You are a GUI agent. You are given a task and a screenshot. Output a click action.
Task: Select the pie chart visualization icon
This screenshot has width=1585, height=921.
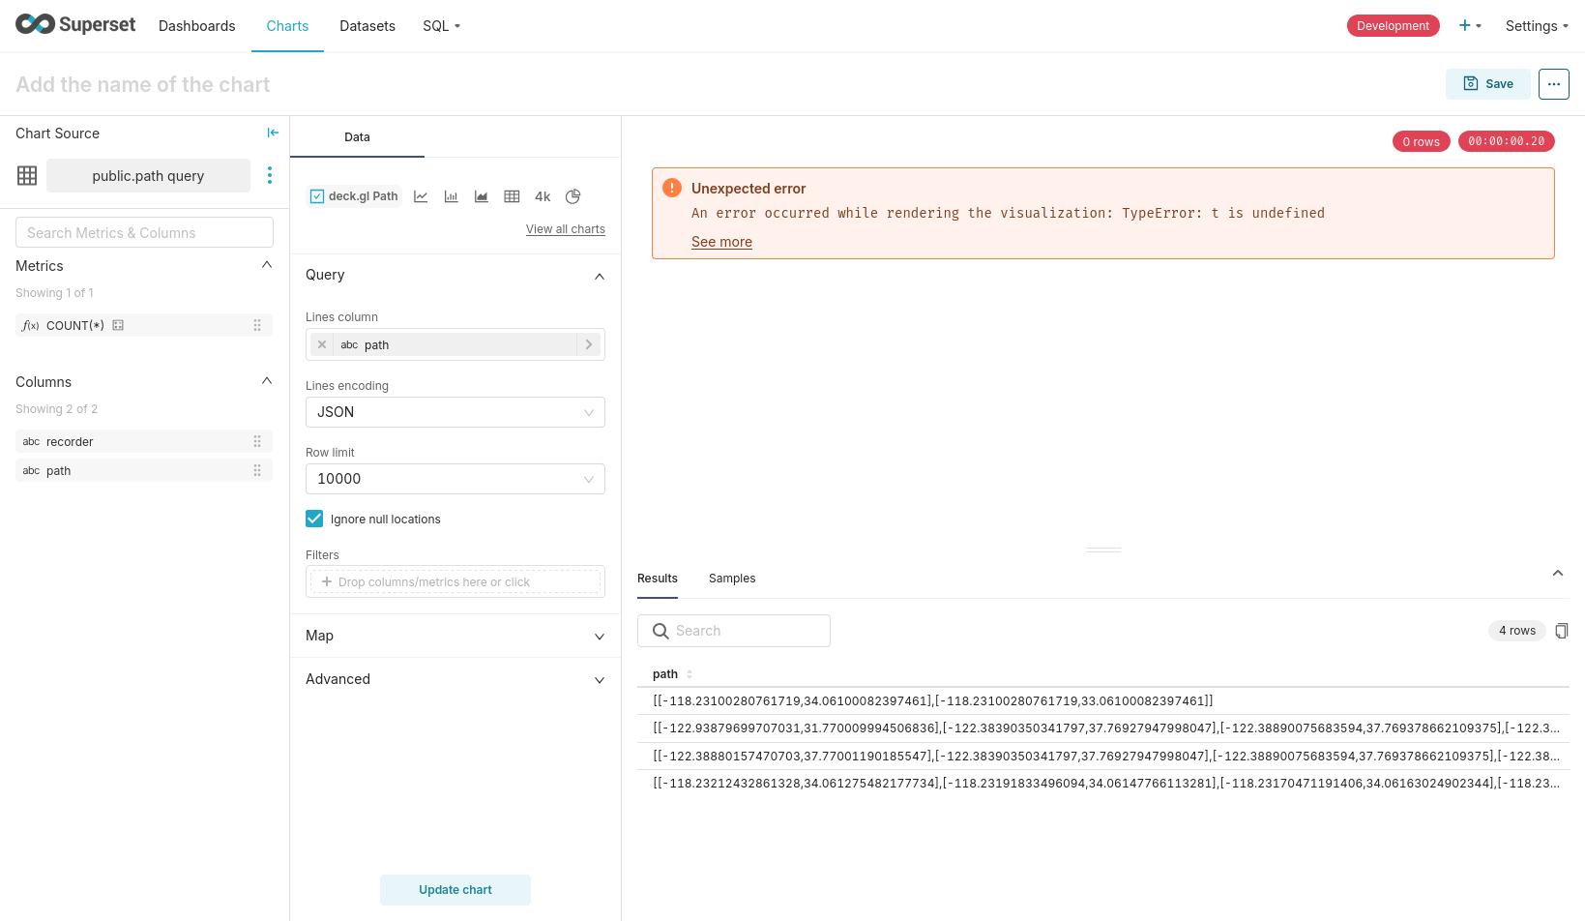572,196
